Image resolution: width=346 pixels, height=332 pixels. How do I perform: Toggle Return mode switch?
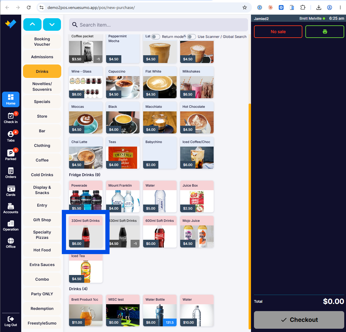pos(156,37)
